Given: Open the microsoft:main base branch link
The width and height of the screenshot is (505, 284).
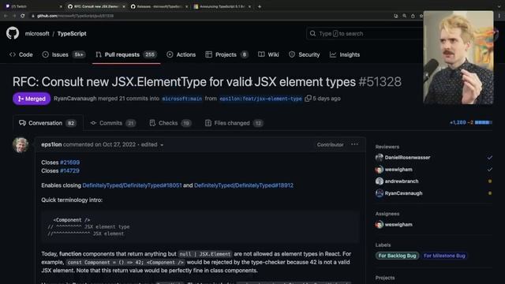Looking at the screenshot, I should coord(182,99).
